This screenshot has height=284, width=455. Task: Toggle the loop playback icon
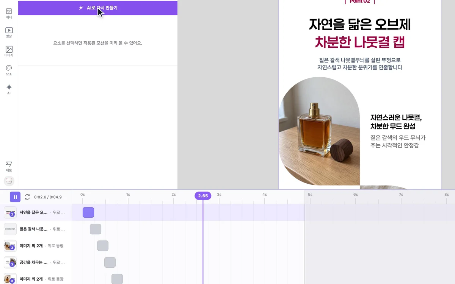(27, 197)
